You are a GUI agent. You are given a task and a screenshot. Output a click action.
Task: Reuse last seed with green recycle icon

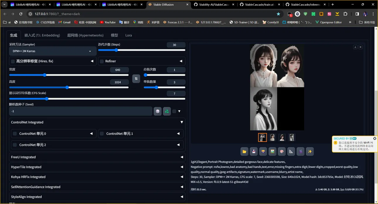pos(167,111)
